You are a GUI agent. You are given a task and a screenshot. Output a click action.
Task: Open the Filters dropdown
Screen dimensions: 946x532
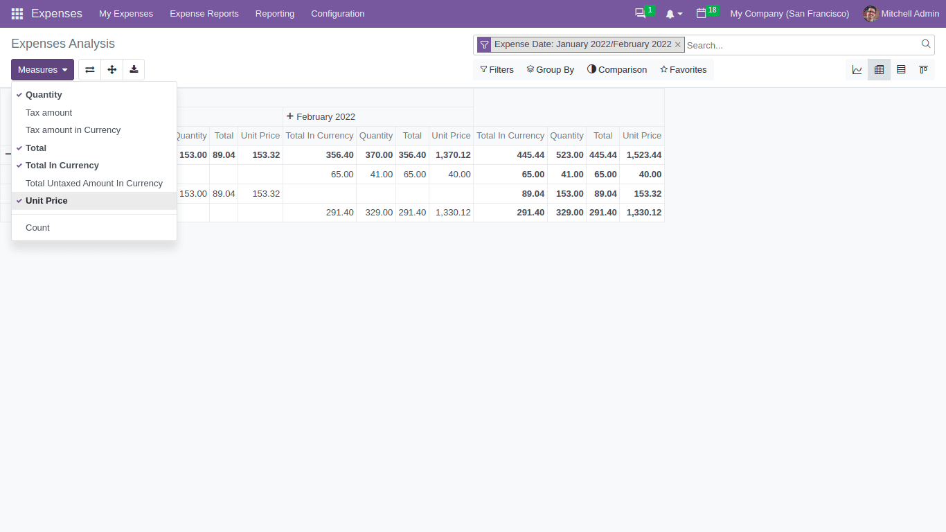497,69
